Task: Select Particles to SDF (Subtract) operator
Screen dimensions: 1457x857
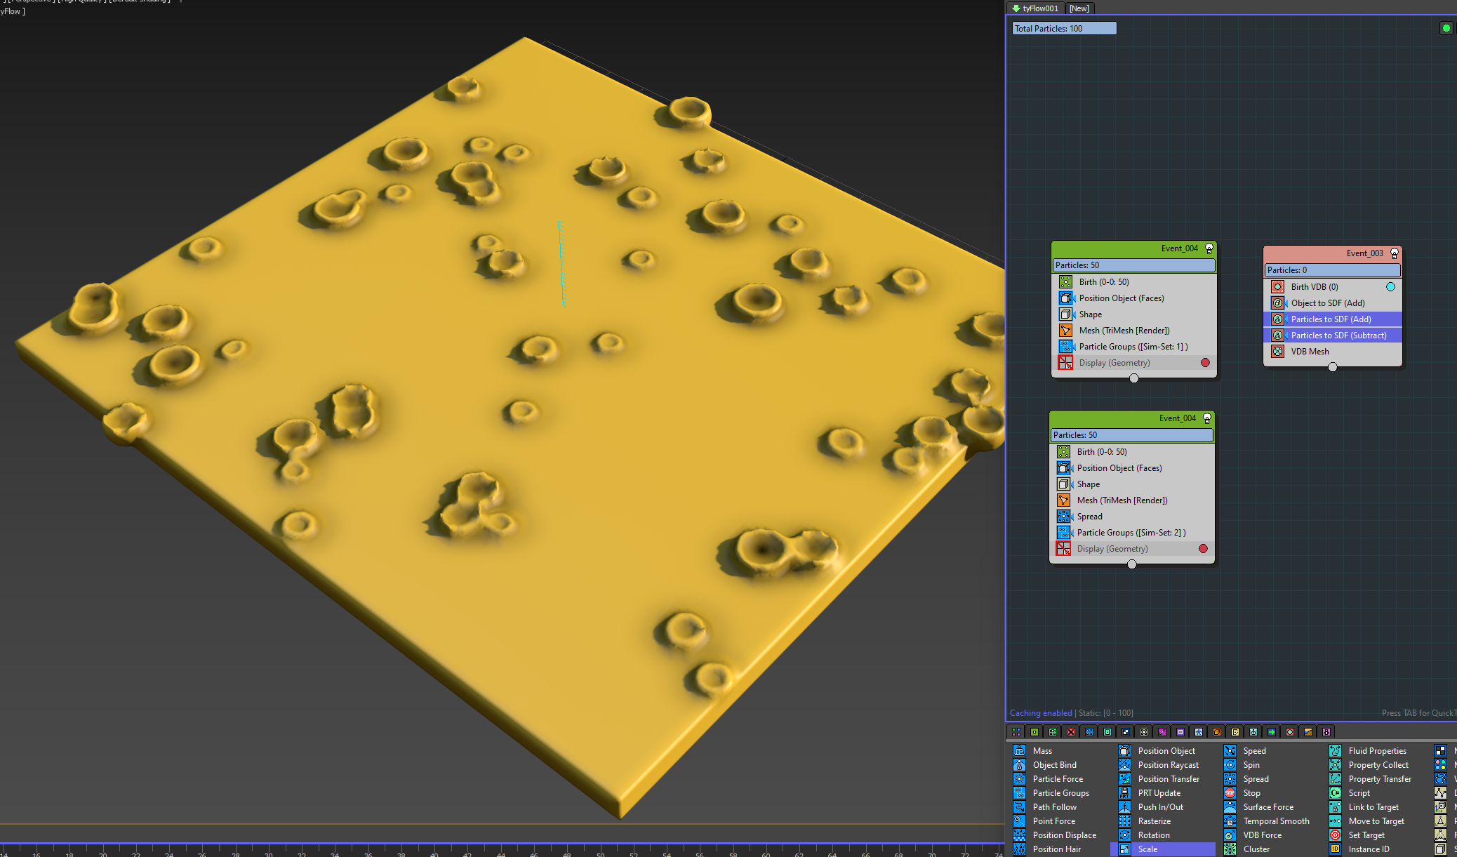Action: [1338, 336]
